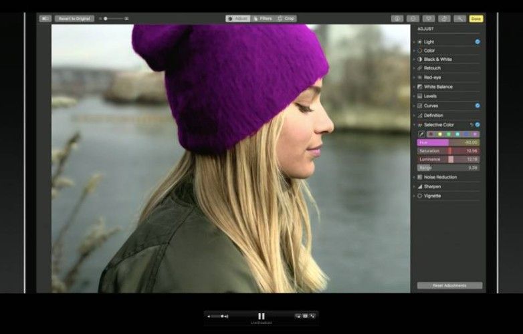Switch to the Filters tab
The width and height of the screenshot is (523, 334).
tap(262, 19)
